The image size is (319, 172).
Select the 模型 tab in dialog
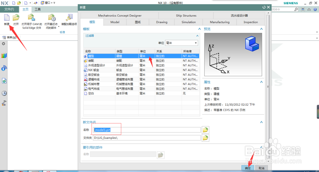[x=92, y=22]
